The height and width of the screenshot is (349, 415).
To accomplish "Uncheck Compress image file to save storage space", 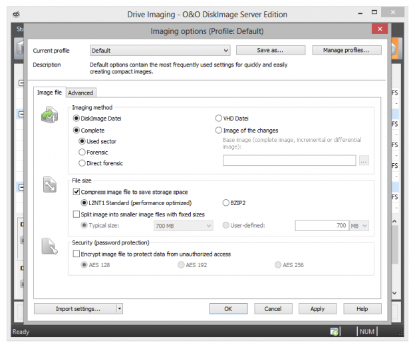I will pos(76,192).
